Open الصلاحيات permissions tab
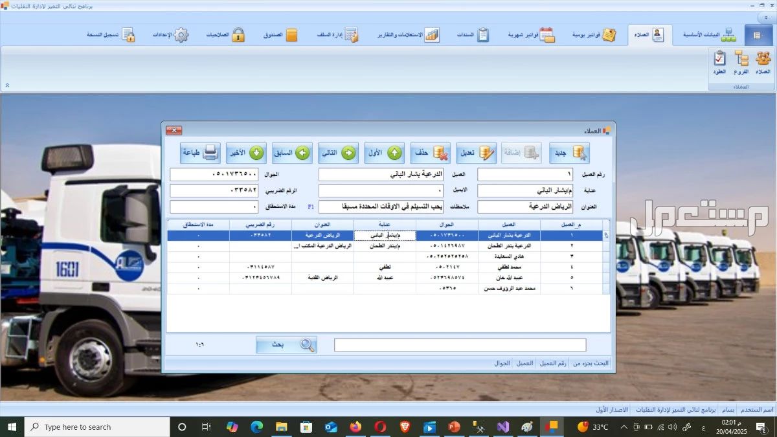Viewport: 777px width, 437px height. pyautogui.click(x=225, y=35)
